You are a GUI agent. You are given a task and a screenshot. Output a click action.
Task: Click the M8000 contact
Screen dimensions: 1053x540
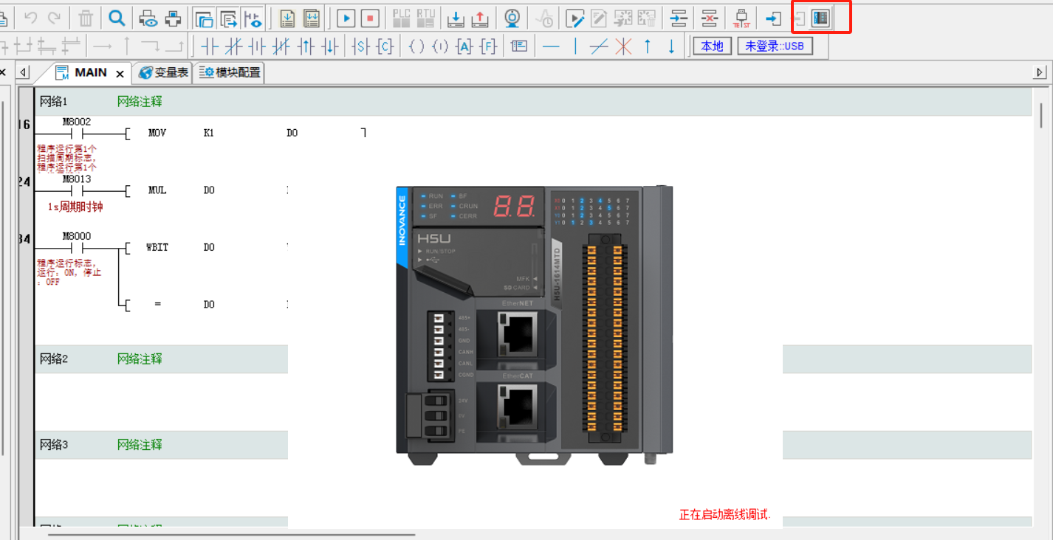point(77,248)
